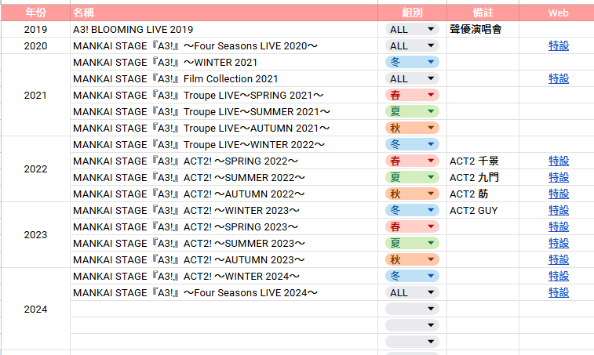This screenshot has height=355, width=594.
Task: Open the 冬 dropdown for ACT2! WINTER 2023
Action: coord(412,211)
